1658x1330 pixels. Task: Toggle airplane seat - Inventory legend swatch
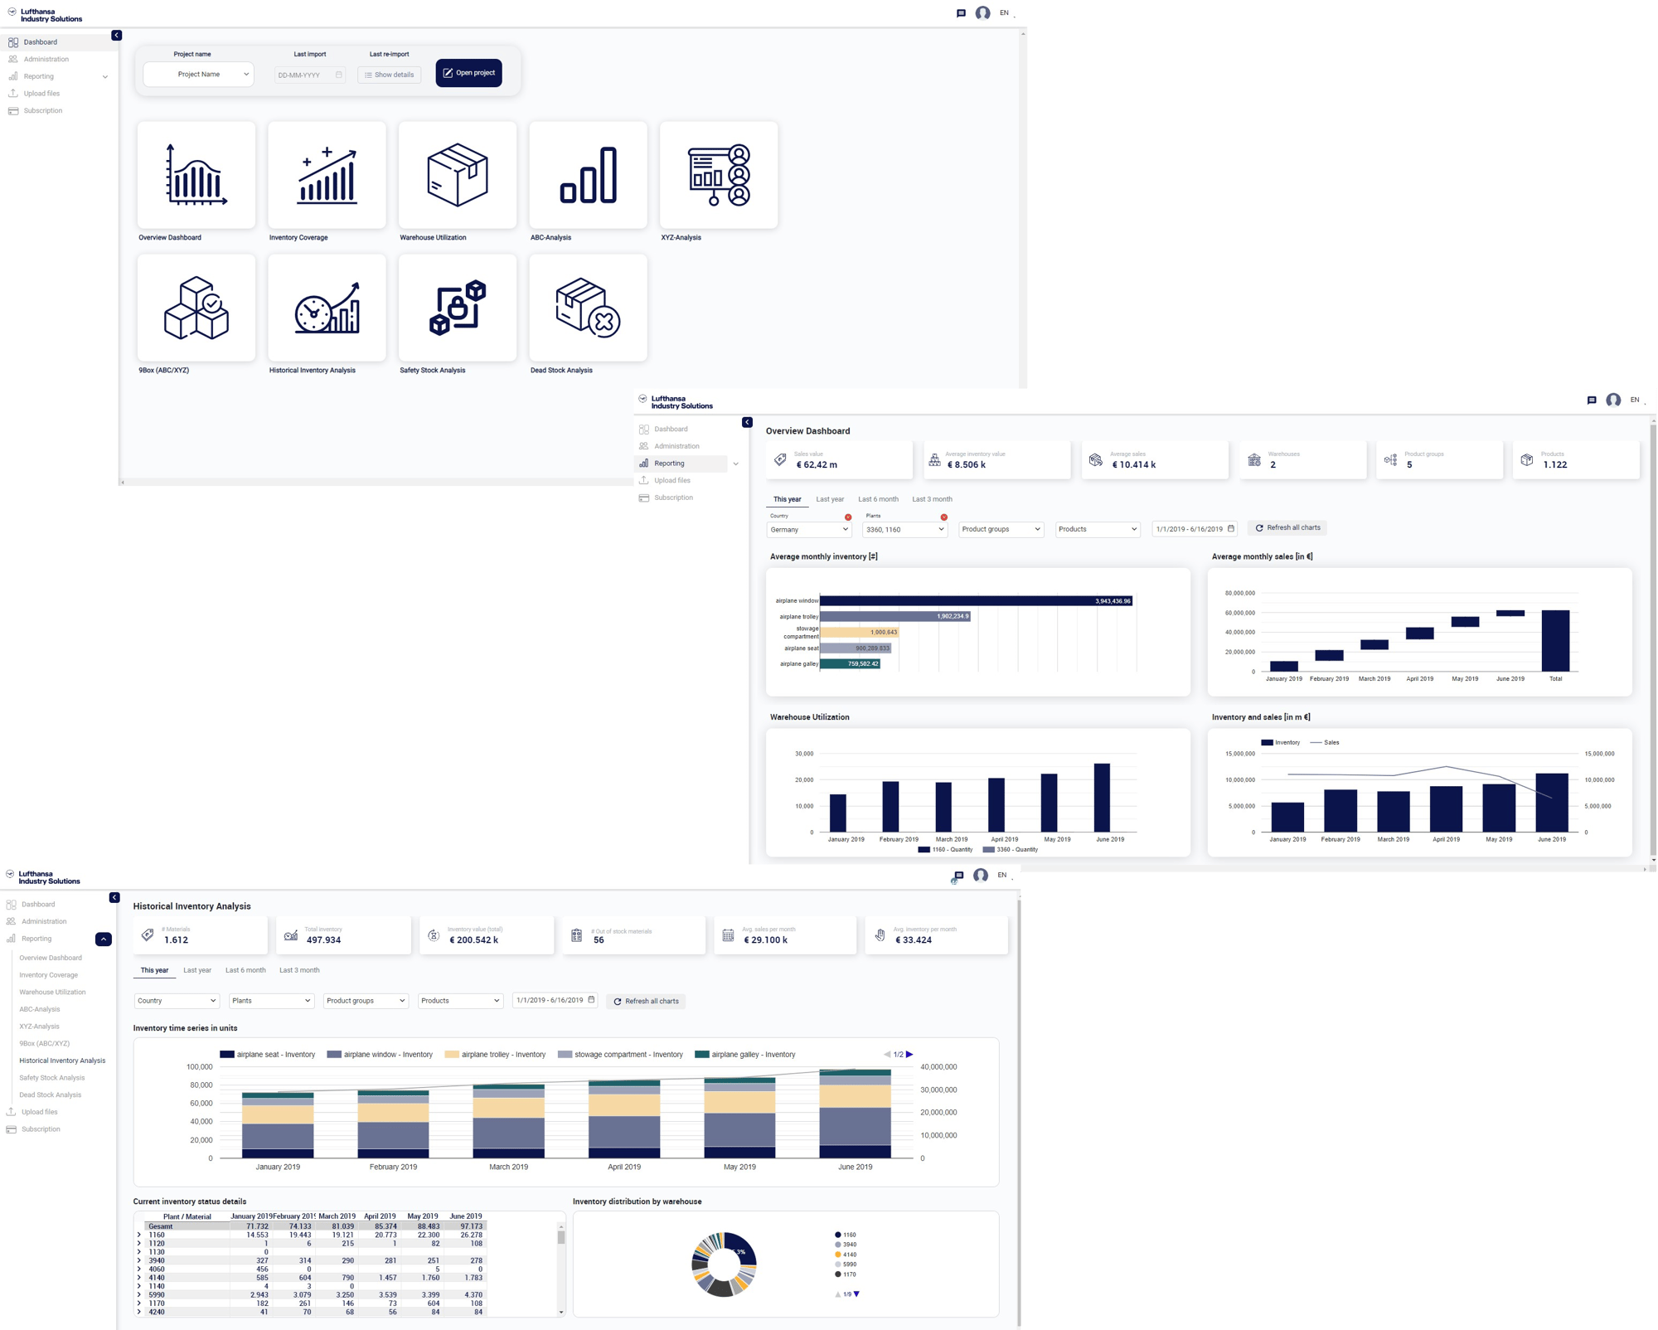click(227, 1055)
